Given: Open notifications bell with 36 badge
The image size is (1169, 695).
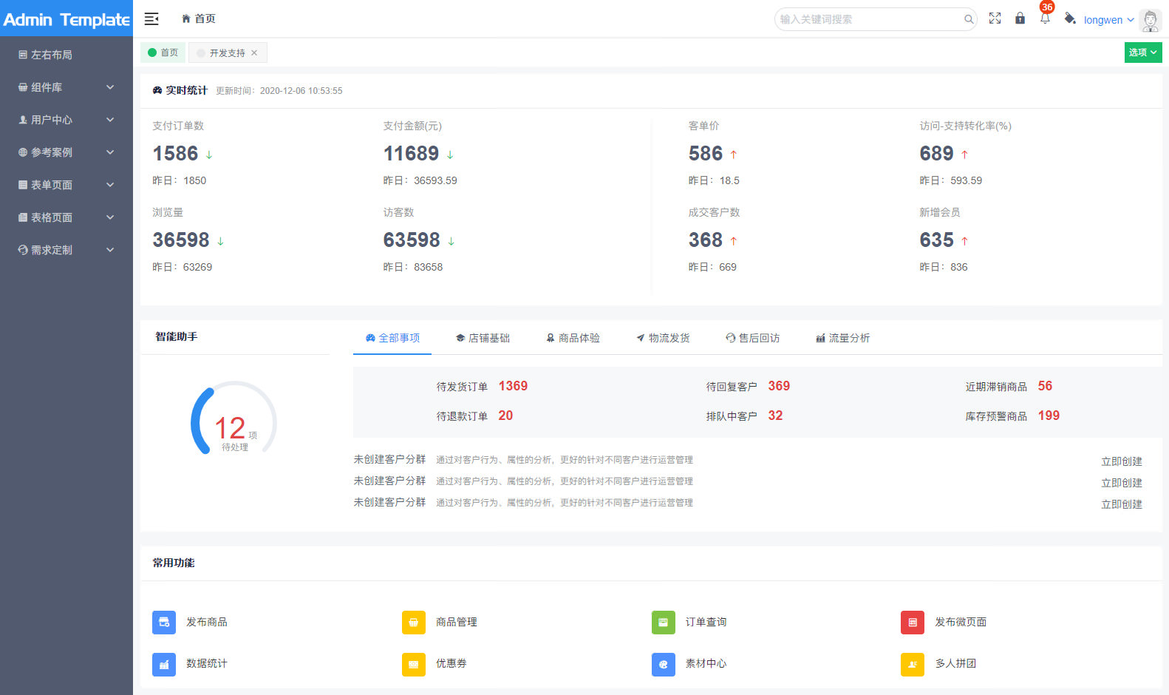Looking at the screenshot, I should [x=1045, y=18].
